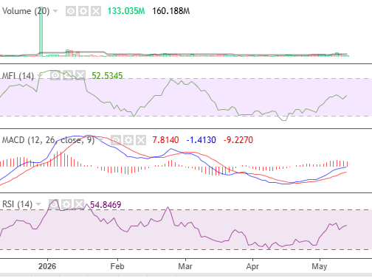Remove the RSI indicator with X icon
This screenshot has width=372, height=278.
pyautogui.click(x=79, y=204)
